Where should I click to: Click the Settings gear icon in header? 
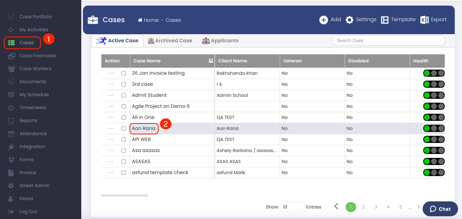click(x=349, y=20)
